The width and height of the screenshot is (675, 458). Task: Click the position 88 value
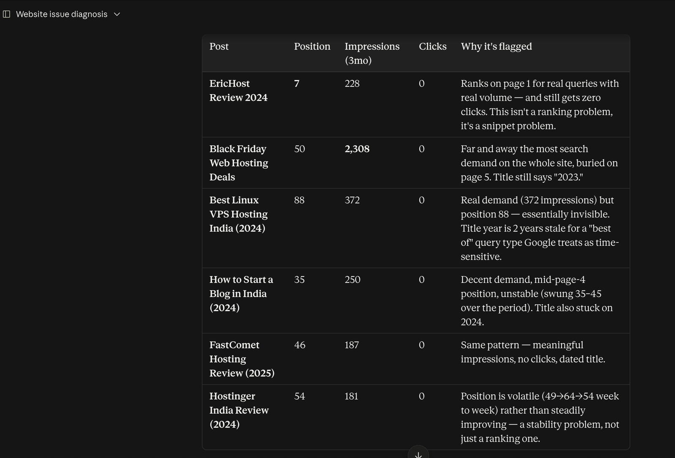[299, 200]
